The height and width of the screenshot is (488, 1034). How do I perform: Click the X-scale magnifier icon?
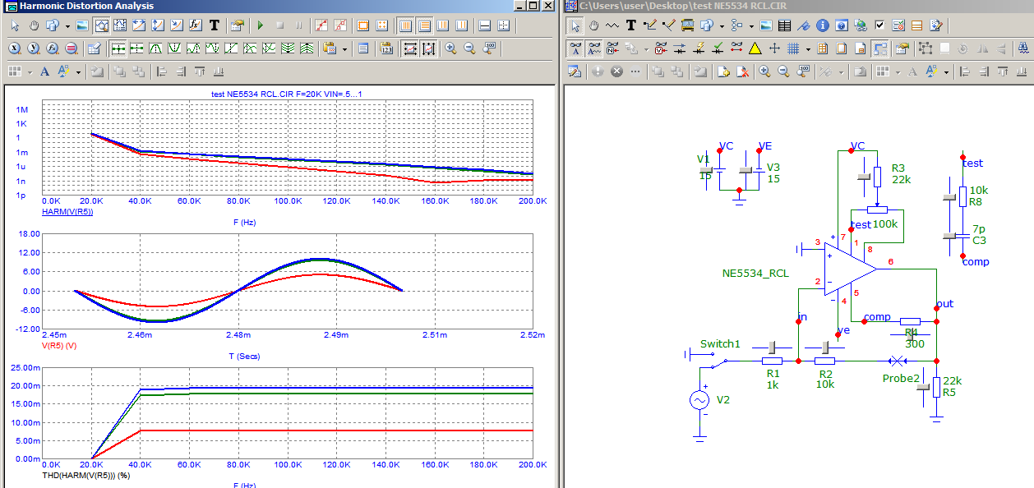[15, 48]
